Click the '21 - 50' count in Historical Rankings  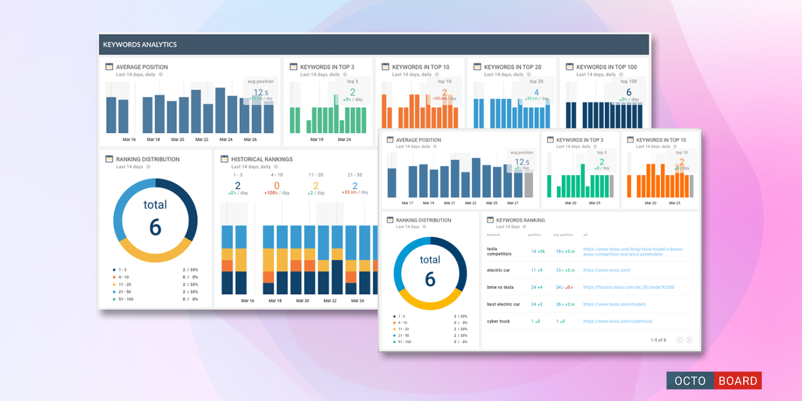click(354, 186)
